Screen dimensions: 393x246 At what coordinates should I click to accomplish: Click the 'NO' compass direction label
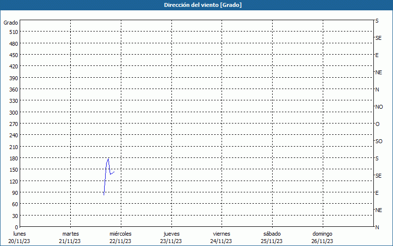coord(379,107)
